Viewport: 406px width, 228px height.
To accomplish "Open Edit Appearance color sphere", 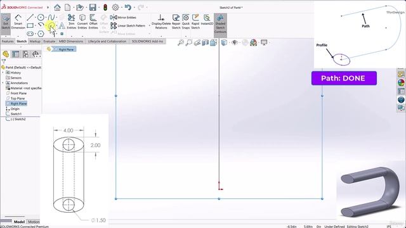I will (x=253, y=42).
